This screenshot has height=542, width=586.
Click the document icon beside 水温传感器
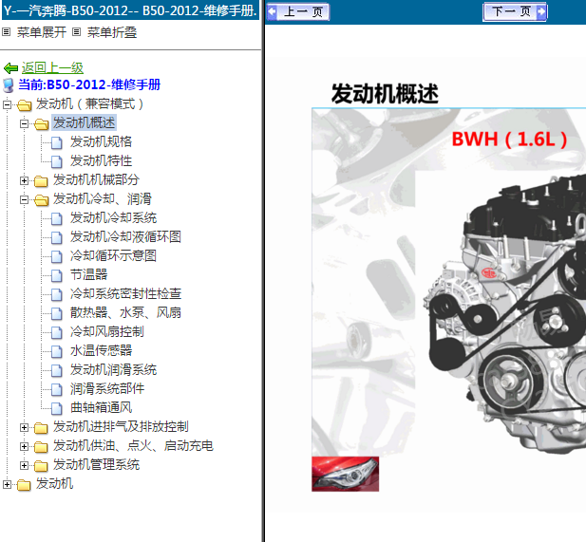[x=57, y=351]
